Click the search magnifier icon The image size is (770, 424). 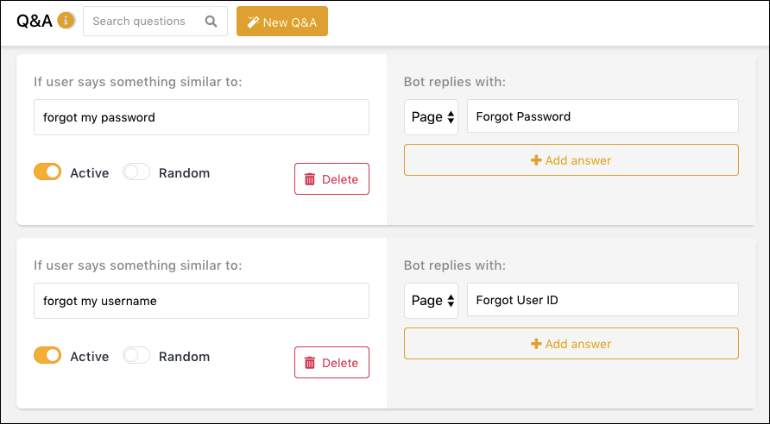pos(211,22)
